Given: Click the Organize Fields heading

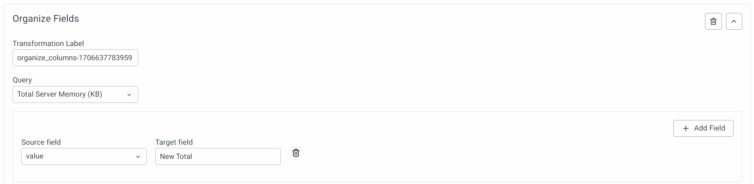Looking at the screenshot, I should point(46,19).
